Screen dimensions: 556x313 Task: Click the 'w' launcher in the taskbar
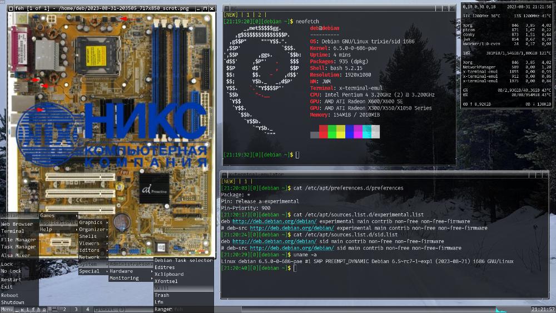pyautogui.click(x=22, y=310)
